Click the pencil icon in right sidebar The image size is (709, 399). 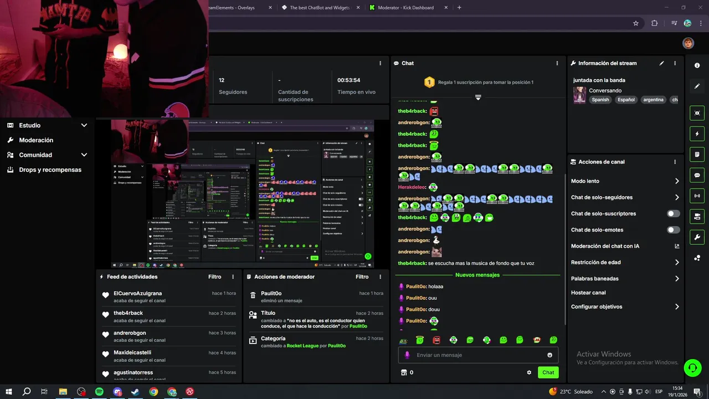point(697,86)
